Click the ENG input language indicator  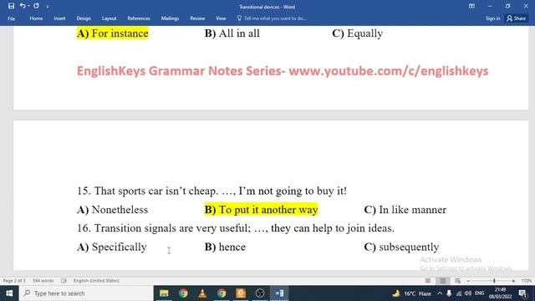[479, 293]
